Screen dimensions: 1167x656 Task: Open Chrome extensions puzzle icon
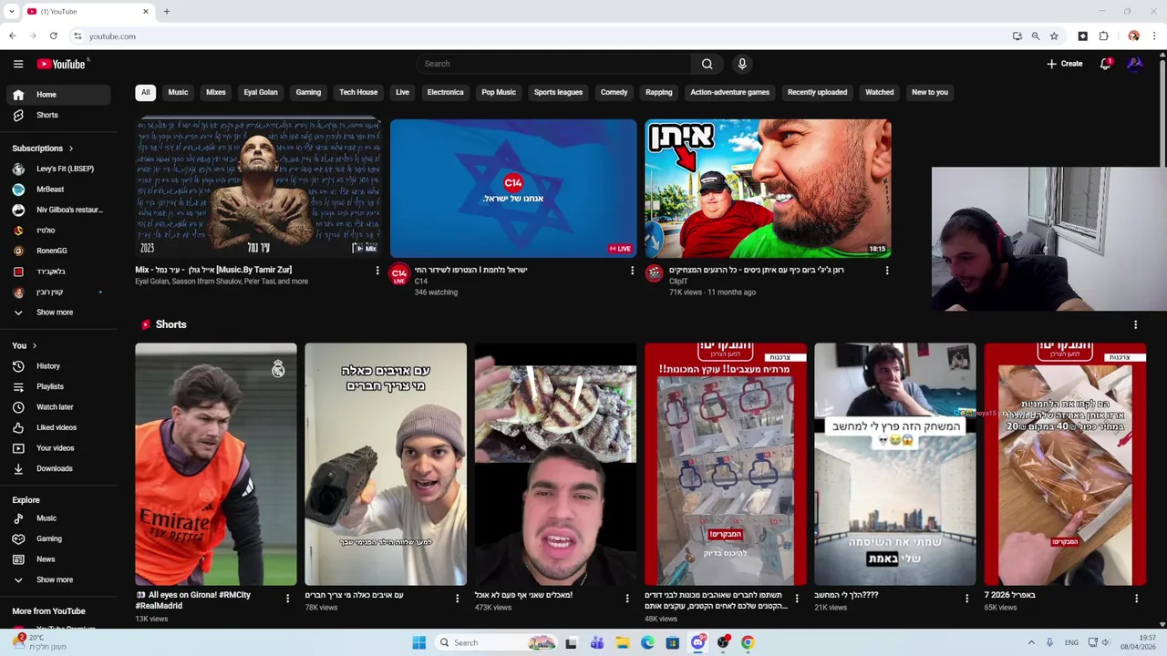pyautogui.click(x=1103, y=36)
